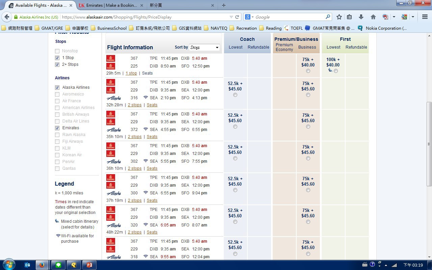Select 75k + $40.00 Business fare radio
The width and height of the screenshot is (432, 270).
click(x=308, y=71)
